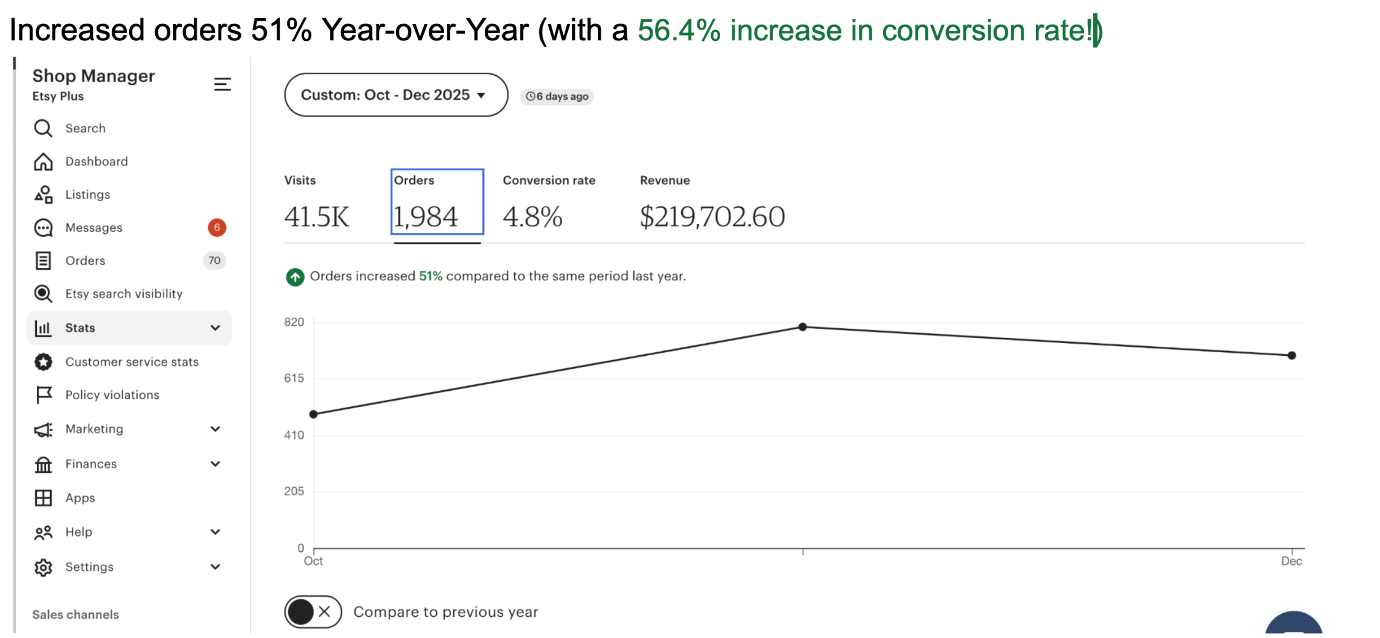
Task: Open Orders in the sidebar menu
Action: tap(85, 261)
